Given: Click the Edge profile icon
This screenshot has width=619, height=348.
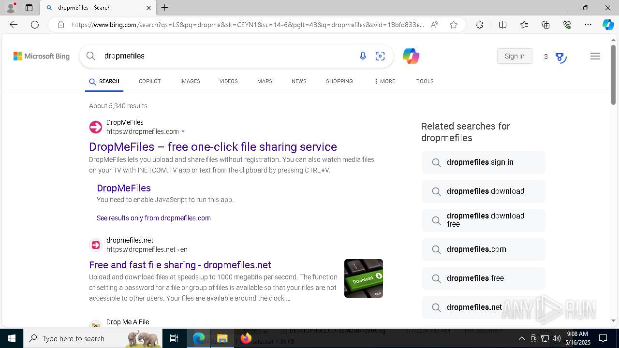Looking at the screenshot, I should click(11, 8).
